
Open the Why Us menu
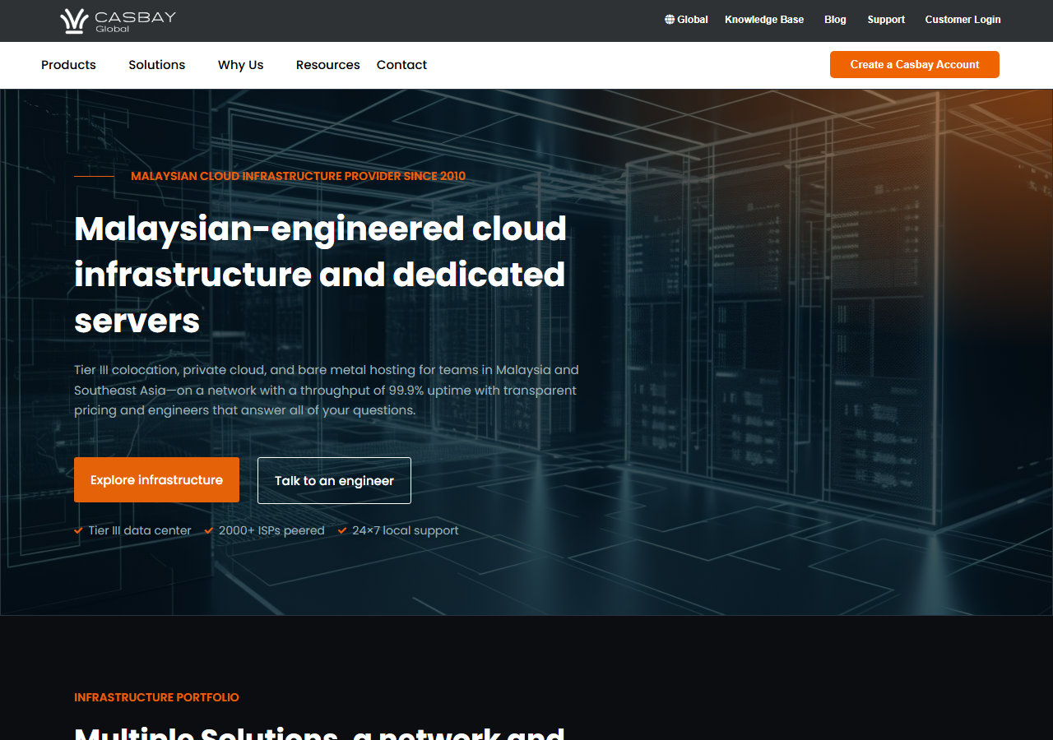240,65
